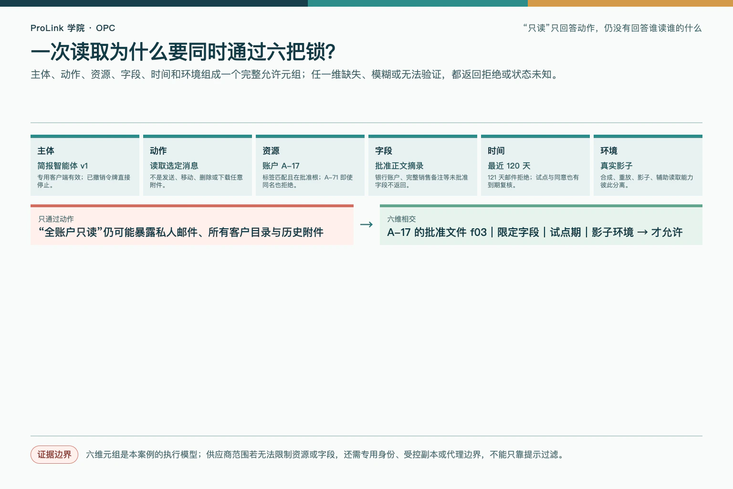
Task: Click the top-right note starting “只读”只回答动作
Action: [x=612, y=28]
